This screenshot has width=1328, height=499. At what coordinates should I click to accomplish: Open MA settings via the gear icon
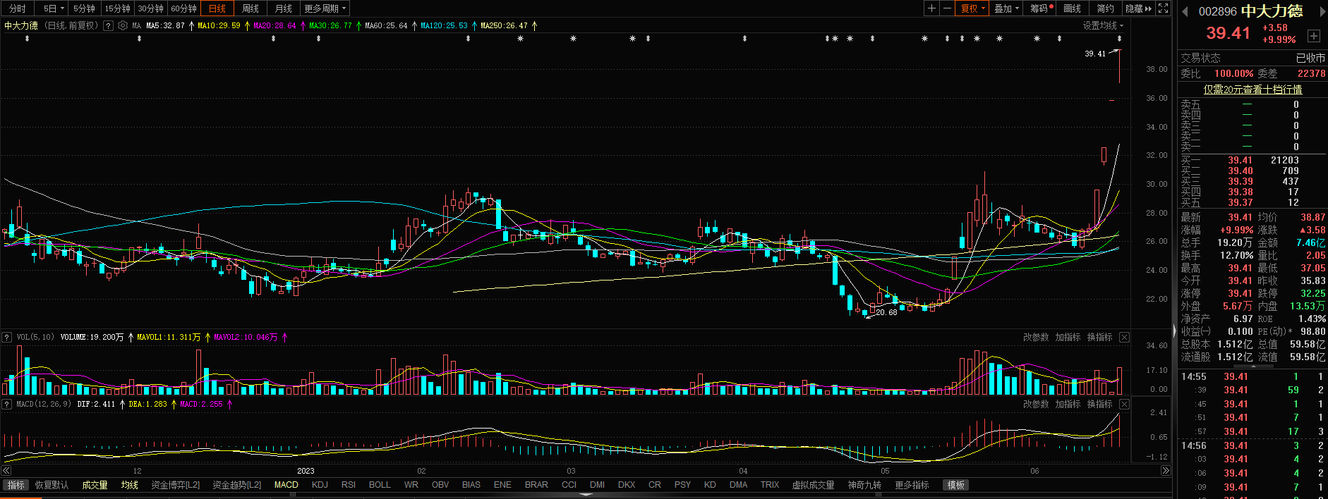(123, 25)
